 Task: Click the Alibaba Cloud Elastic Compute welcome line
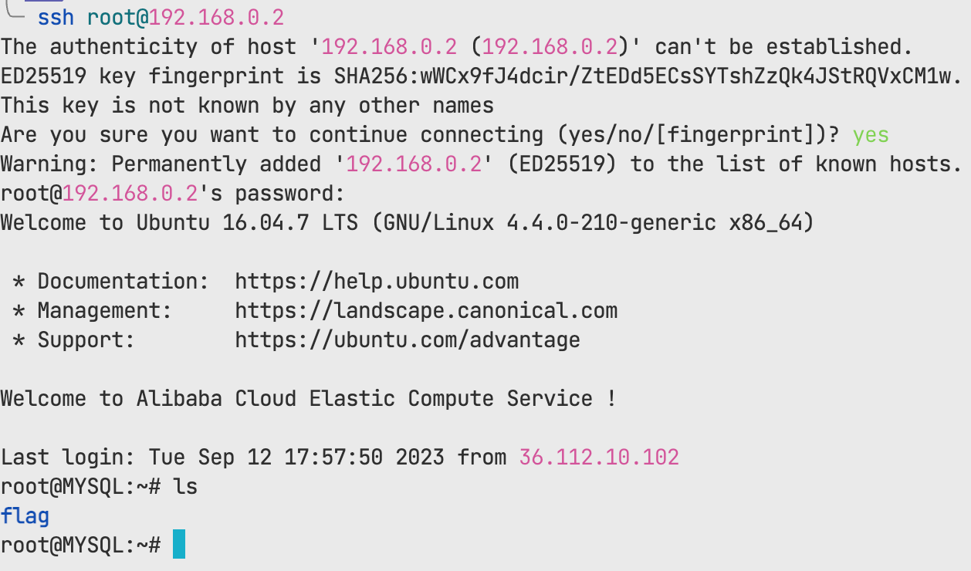(309, 399)
